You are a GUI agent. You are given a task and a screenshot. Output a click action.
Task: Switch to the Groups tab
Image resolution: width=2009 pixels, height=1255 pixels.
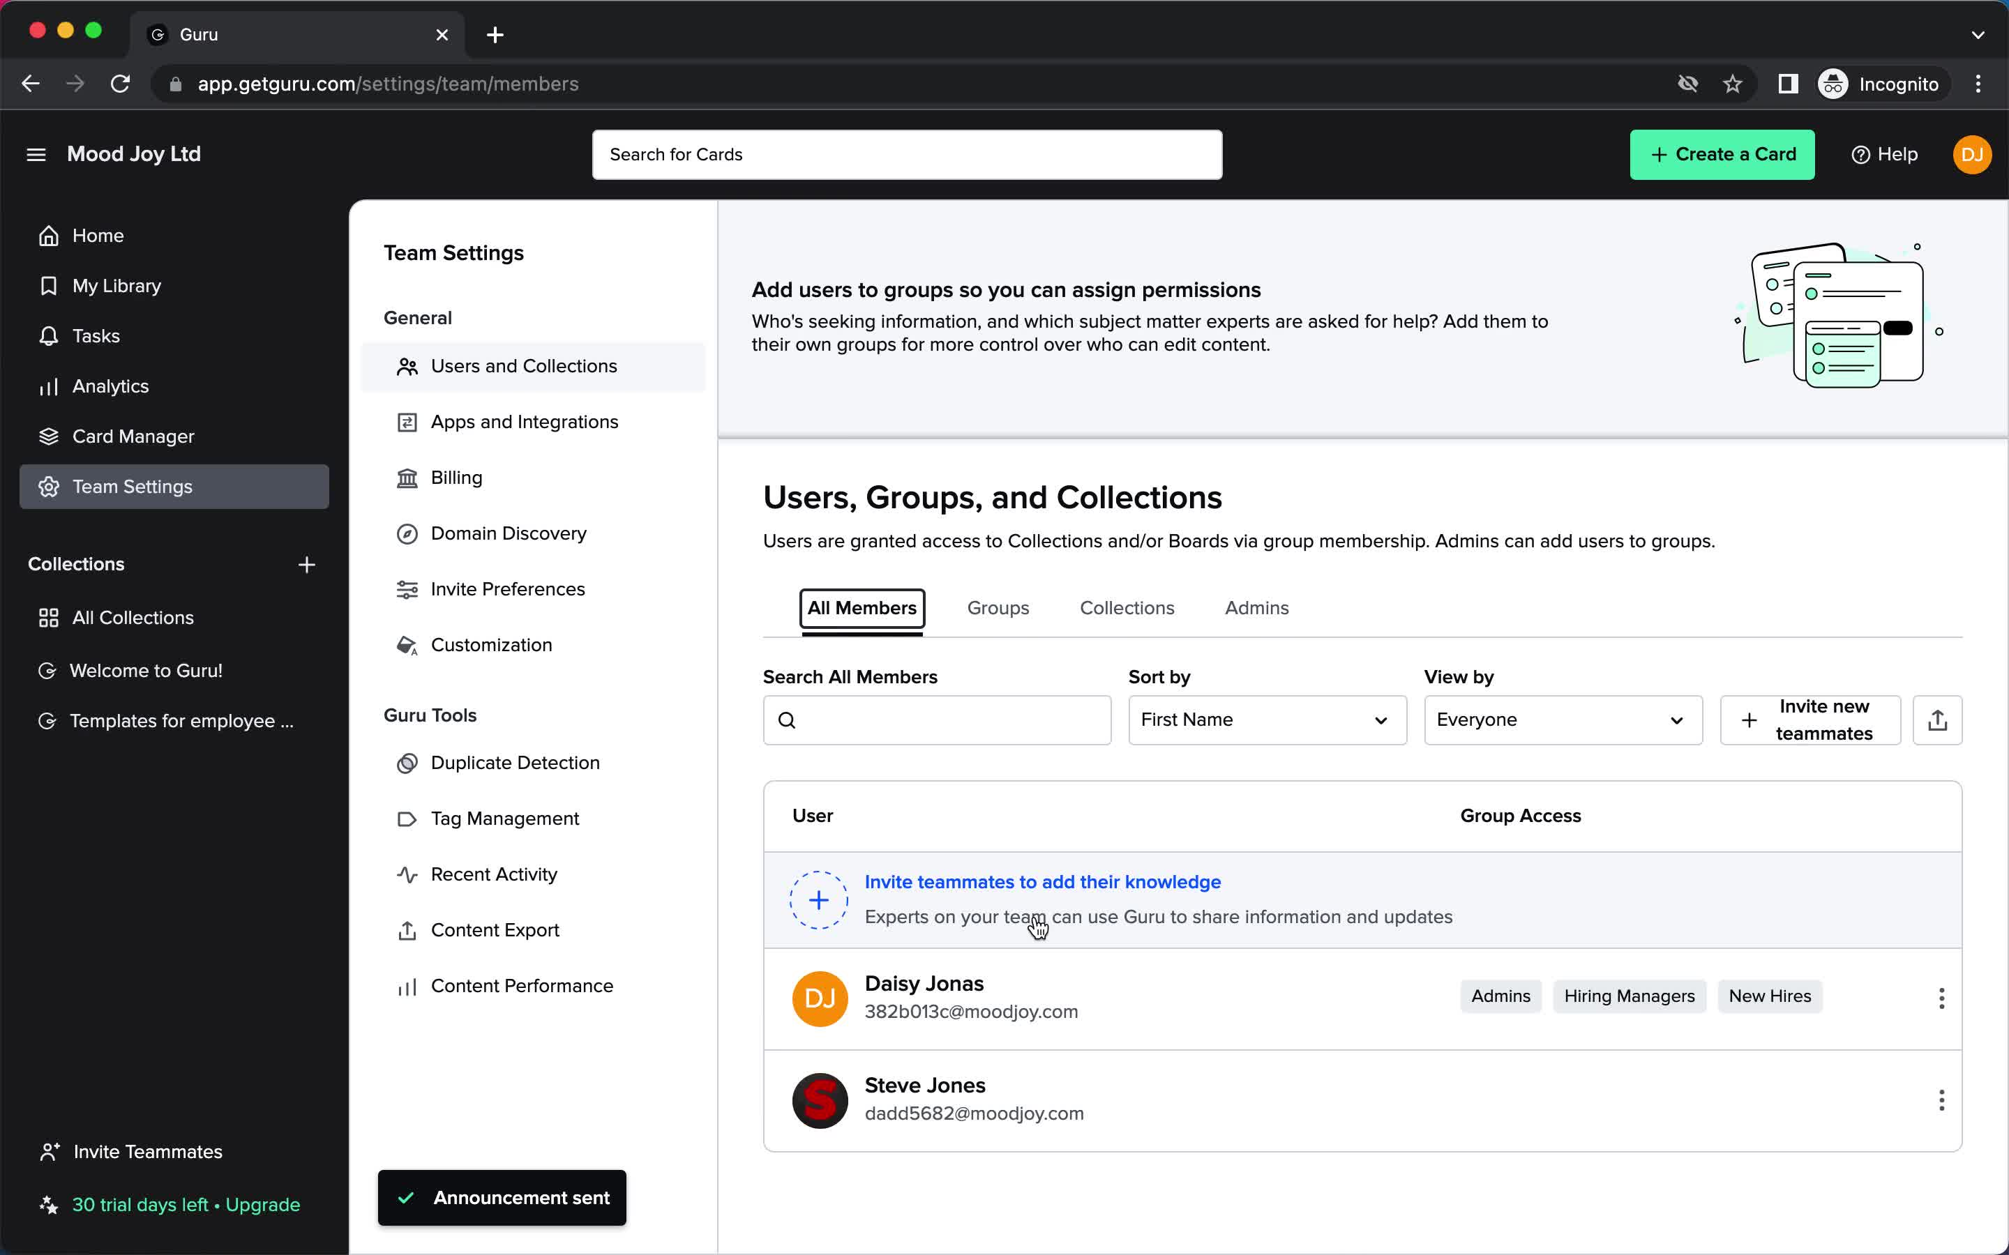point(998,609)
